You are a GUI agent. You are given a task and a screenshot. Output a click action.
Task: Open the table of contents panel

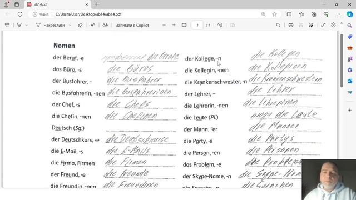point(7,25)
